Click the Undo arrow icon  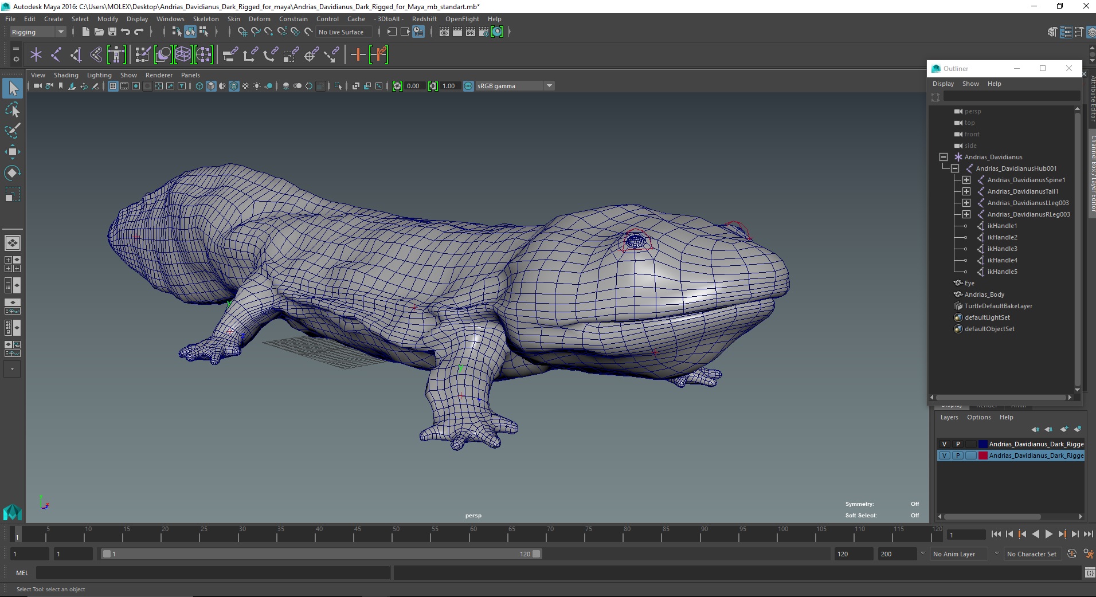coord(126,32)
